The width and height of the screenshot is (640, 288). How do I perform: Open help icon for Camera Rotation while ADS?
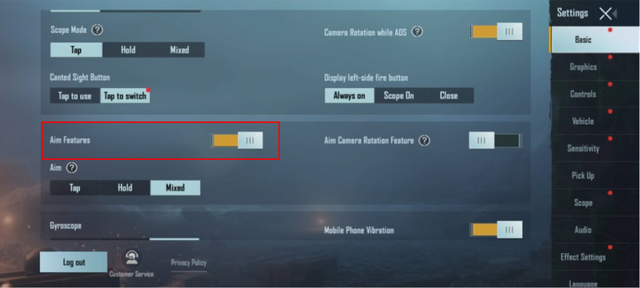417,31
